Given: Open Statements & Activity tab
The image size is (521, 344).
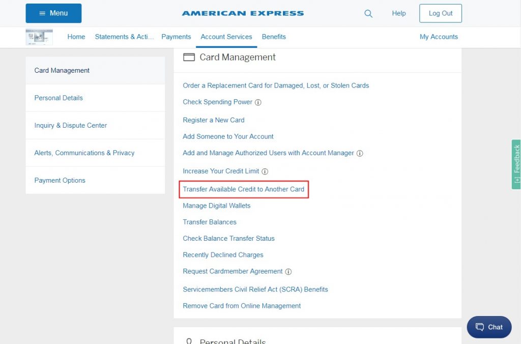Looking at the screenshot, I should pyautogui.click(x=124, y=37).
